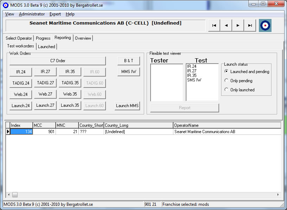Enable Only launched radio button

tap(227, 90)
